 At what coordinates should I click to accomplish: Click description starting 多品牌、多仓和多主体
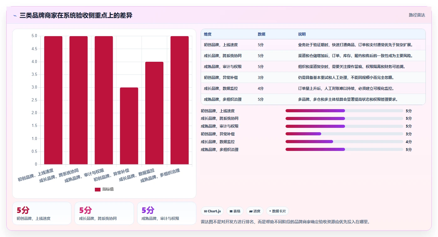tap(348, 99)
